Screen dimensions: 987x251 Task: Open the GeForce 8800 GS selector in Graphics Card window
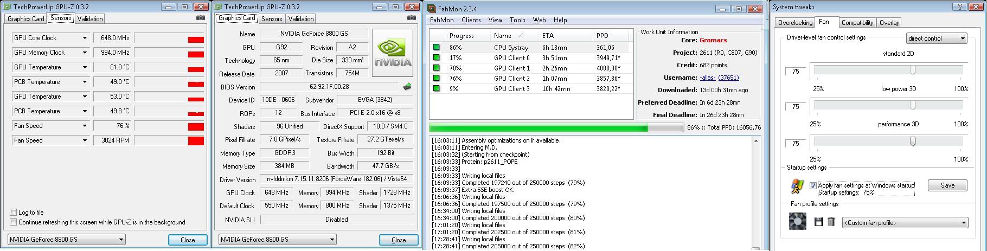point(278,239)
